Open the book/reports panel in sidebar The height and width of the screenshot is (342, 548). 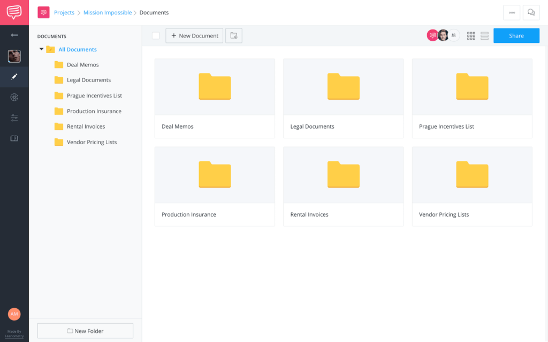[x=14, y=138]
